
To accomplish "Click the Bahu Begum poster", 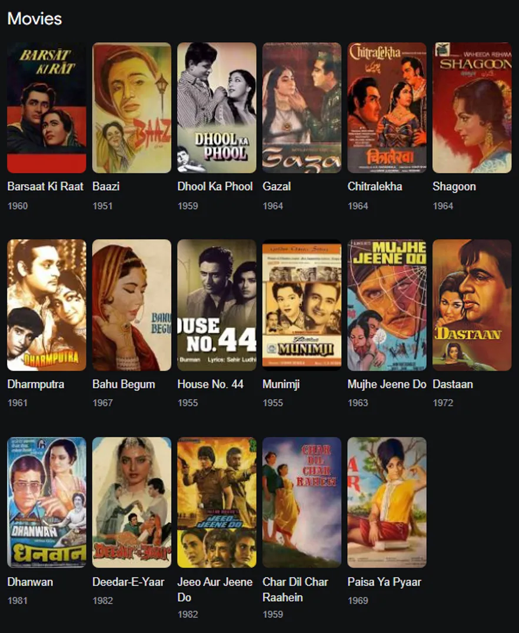I will 132,305.
